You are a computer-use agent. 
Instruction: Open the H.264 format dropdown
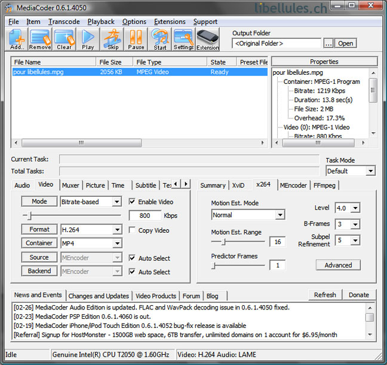tap(117, 230)
